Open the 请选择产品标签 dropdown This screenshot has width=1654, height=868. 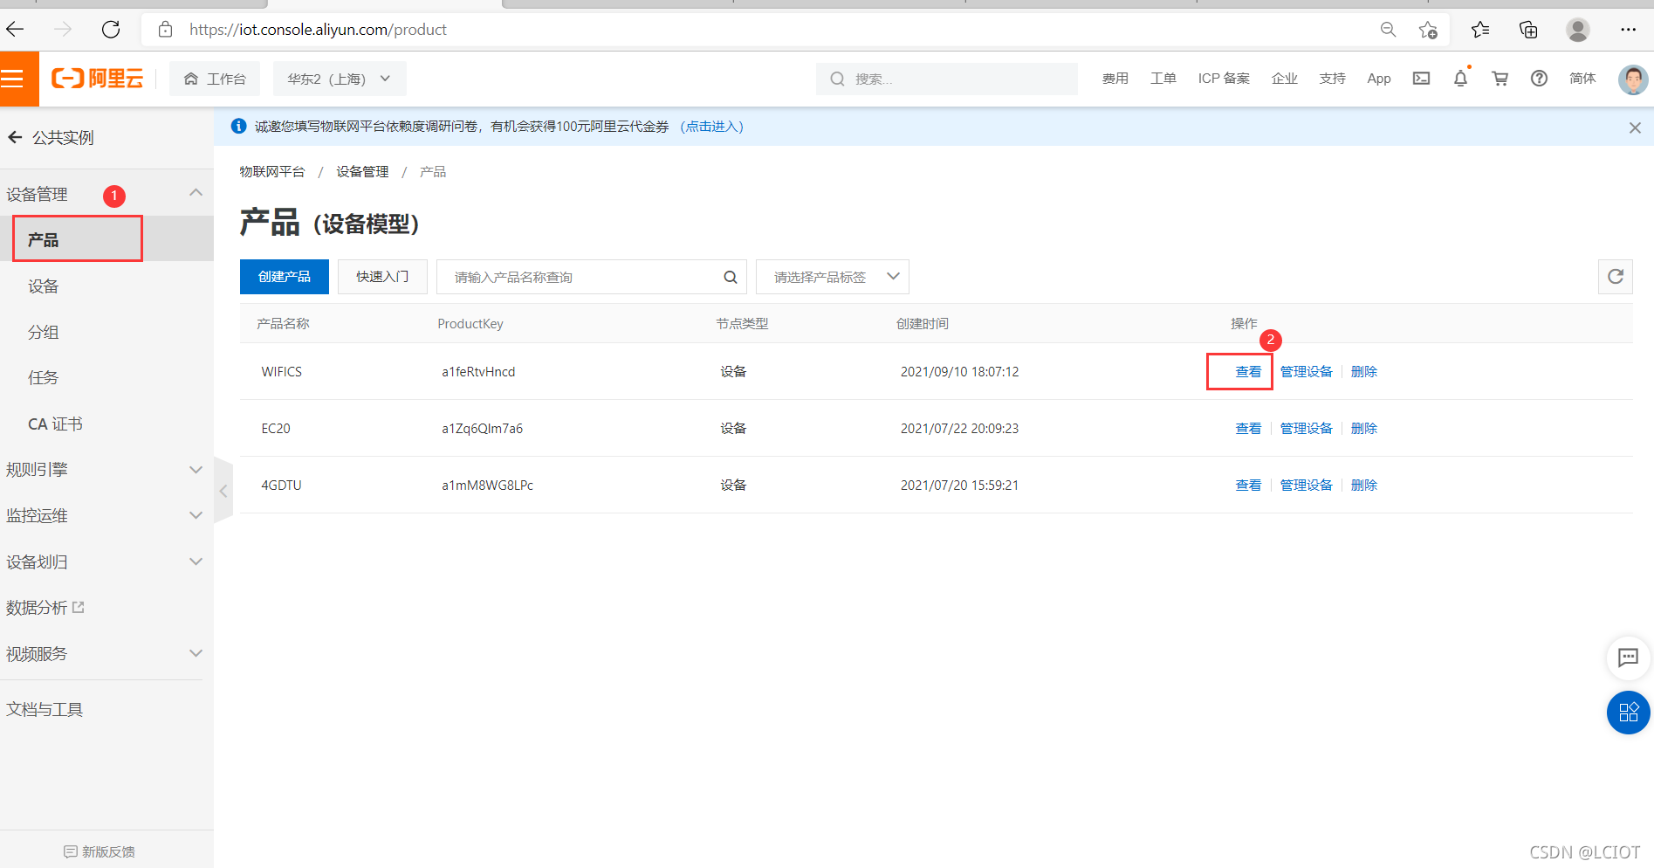[x=833, y=277]
